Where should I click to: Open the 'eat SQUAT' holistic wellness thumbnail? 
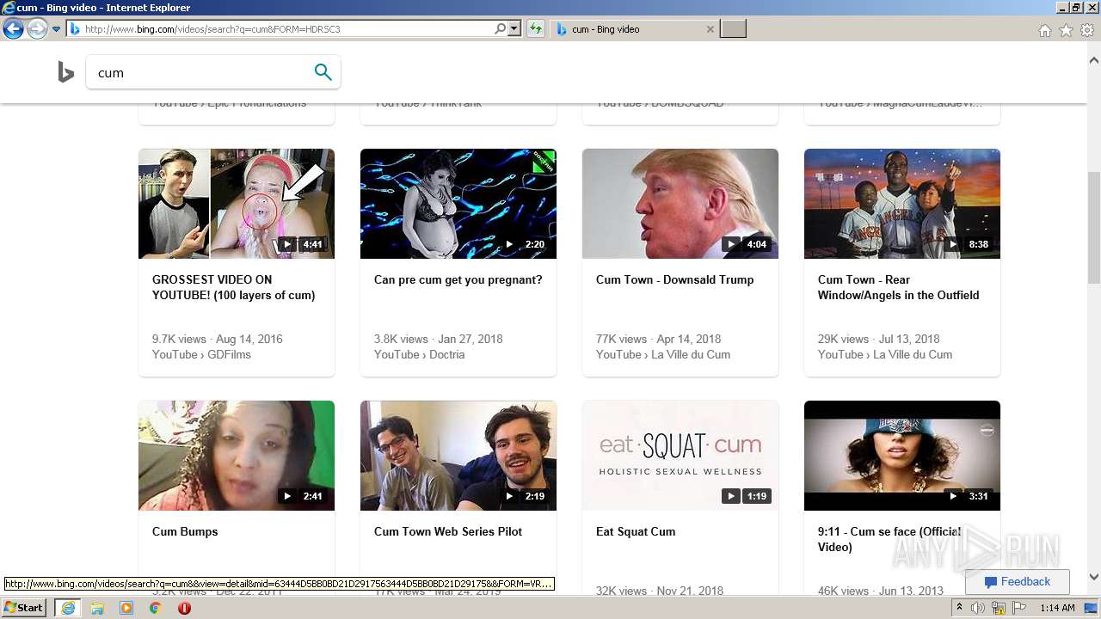tap(680, 456)
